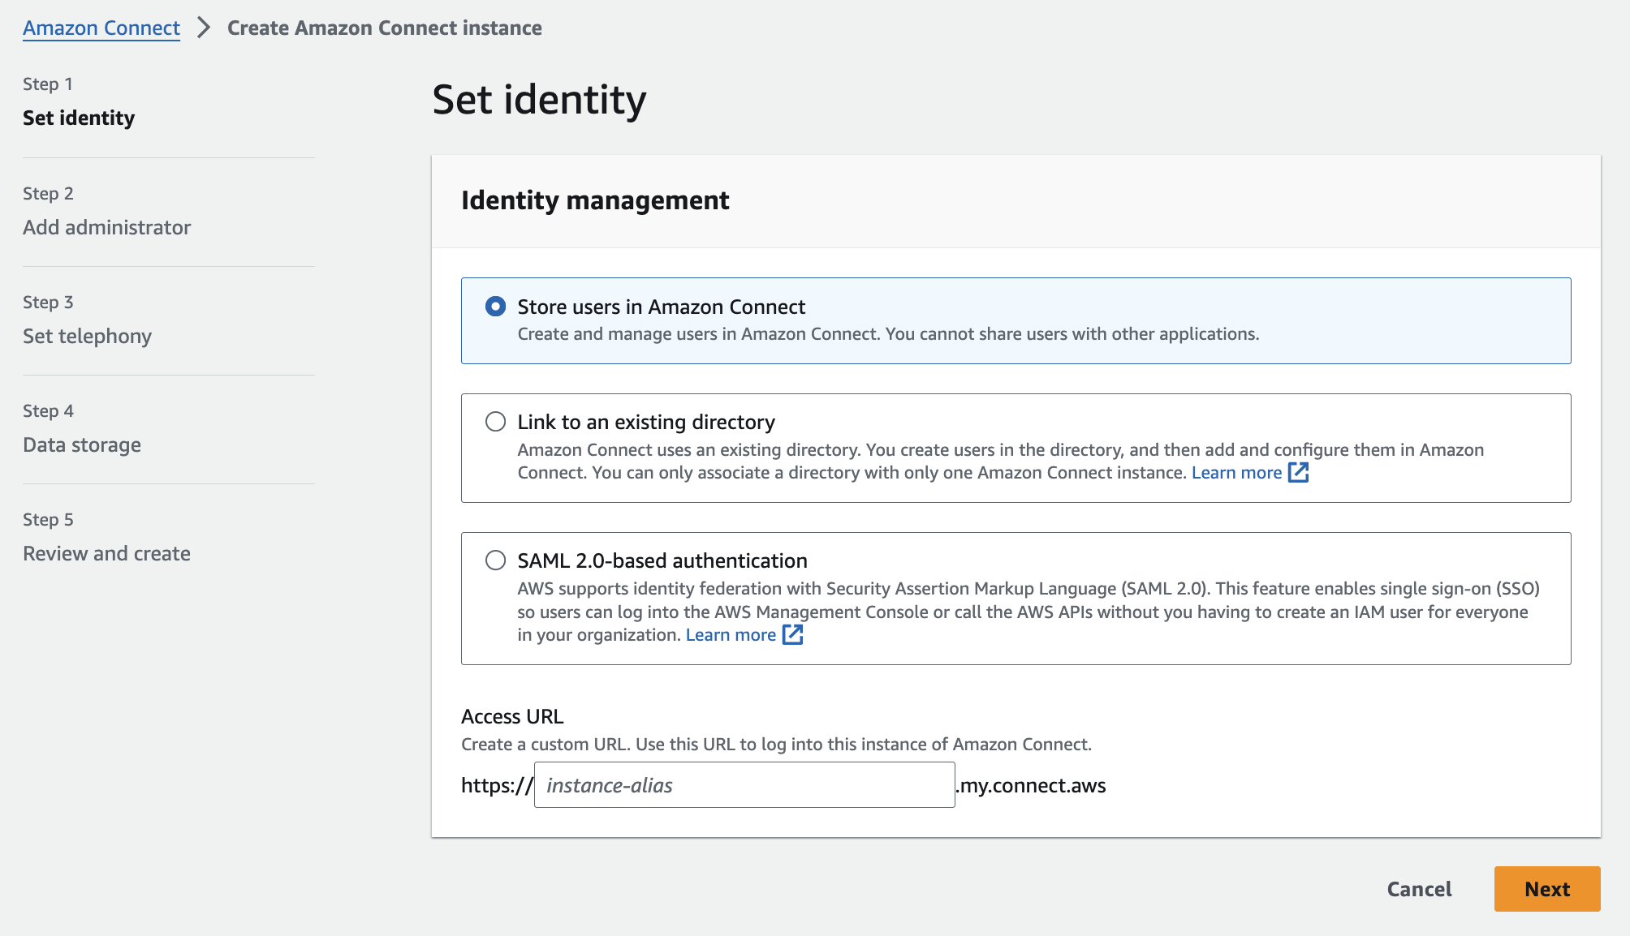Screen dimensions: 1630x936
Task: Click the Identity management section header
Action: (595, 200)
